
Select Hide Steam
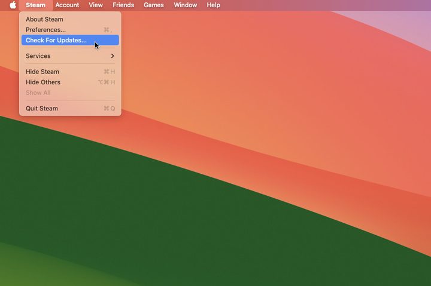point(70,72)
